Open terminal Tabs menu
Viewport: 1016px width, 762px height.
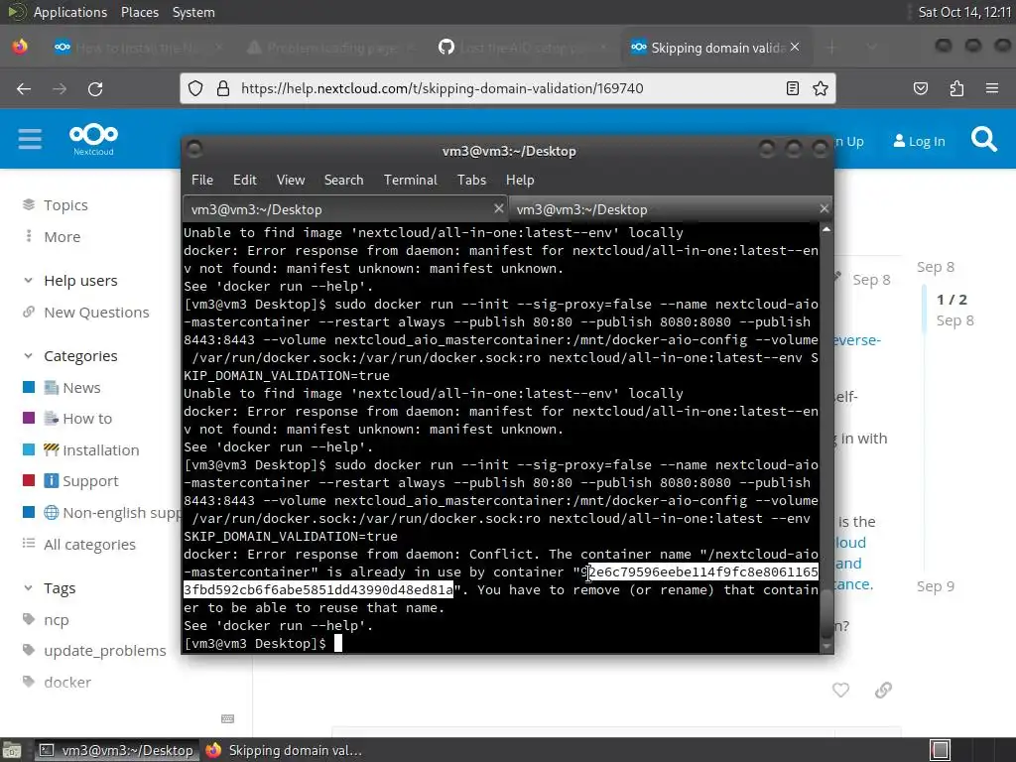click(x=471, y=181)
